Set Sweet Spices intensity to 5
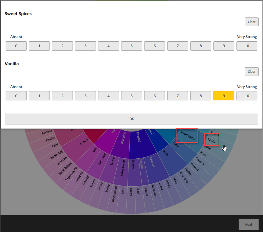 132,46
